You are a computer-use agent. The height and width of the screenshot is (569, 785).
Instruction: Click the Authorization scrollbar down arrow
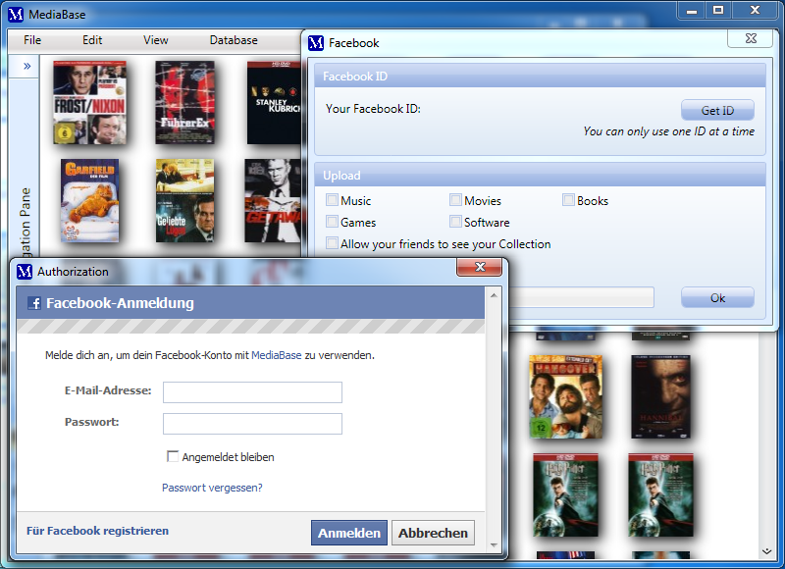pyautogui.click(x=494, y=545)
